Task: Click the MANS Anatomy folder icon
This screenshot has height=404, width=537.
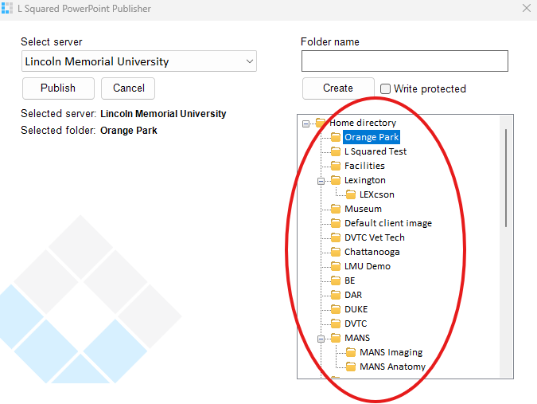Action: tap(351, 367)
